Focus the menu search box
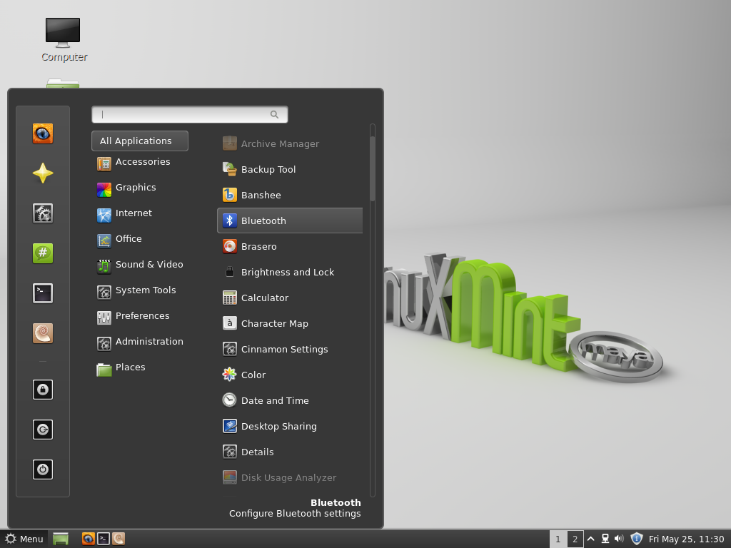This screenshot has width=731, height=548. point(190,115)
